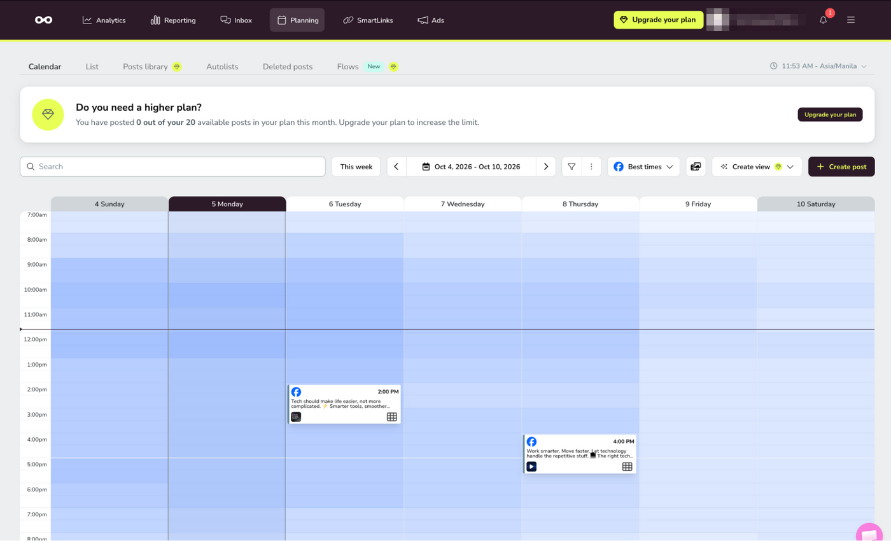Click the media gallery icon button
Viewport: 891px width, 541px height.
coord(696,167)
